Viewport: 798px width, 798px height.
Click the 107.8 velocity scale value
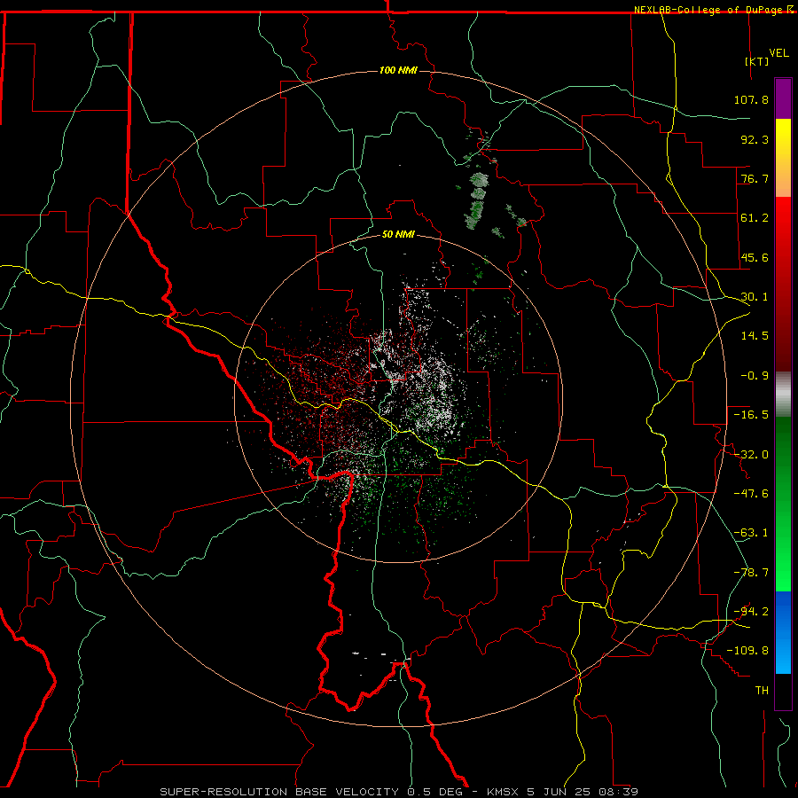coord(751,99)
